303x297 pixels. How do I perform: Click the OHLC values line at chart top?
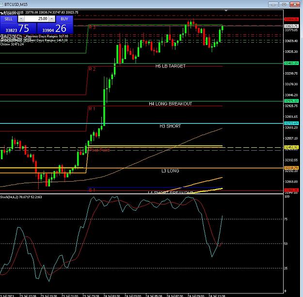[52, 13]
